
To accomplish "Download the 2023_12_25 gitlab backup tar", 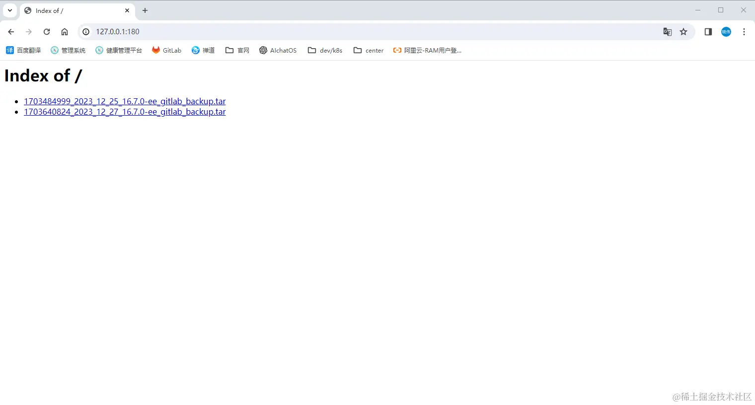I will click(125, 101).
